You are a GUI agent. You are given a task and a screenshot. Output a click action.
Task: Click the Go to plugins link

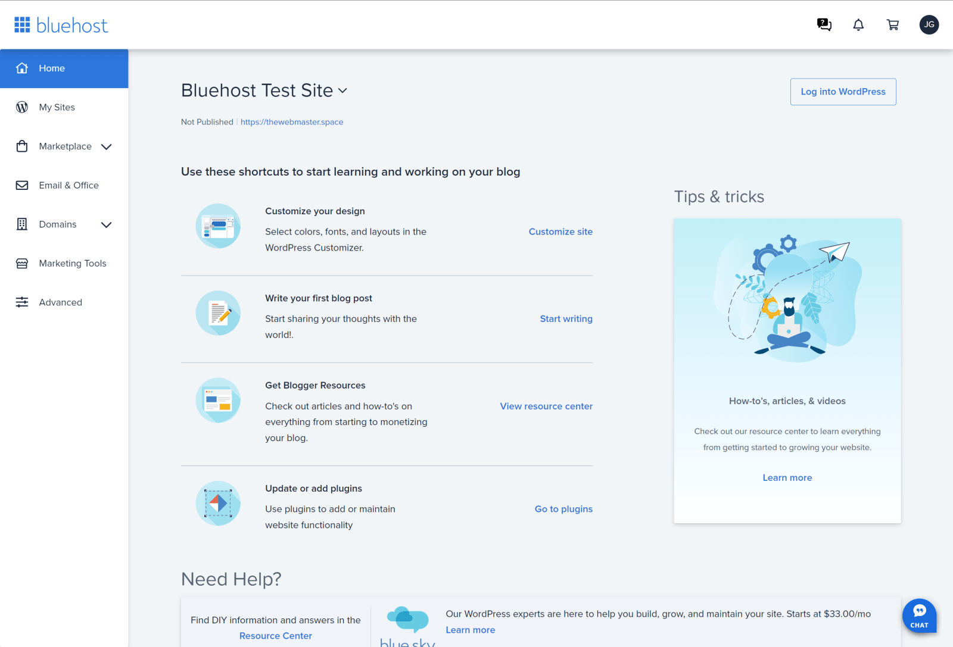click(563, 509)
